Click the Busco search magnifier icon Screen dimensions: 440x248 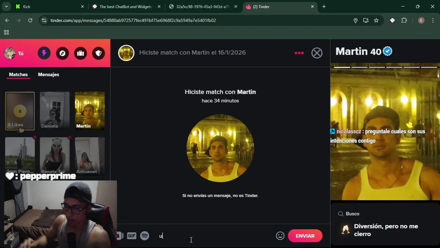341,214
